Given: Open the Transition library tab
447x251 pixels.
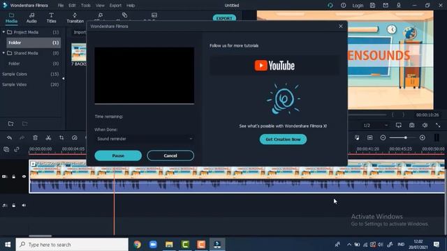Looking at the screenshot, I should pyautogui.click(x=75, y=17).
